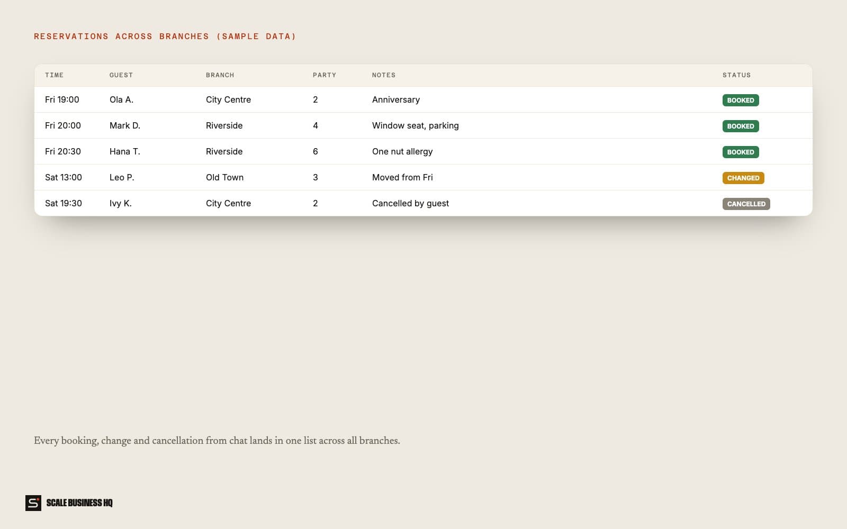Click the BRANCH column header
This screenshot has width=847, height=529.
point(220,75)
